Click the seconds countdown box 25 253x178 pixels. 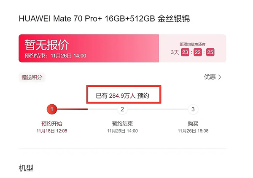(210, 52)
